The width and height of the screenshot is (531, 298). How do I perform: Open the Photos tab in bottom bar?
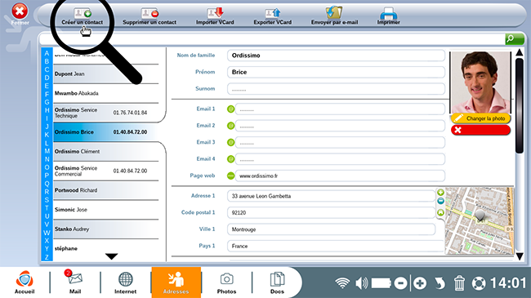226,282
